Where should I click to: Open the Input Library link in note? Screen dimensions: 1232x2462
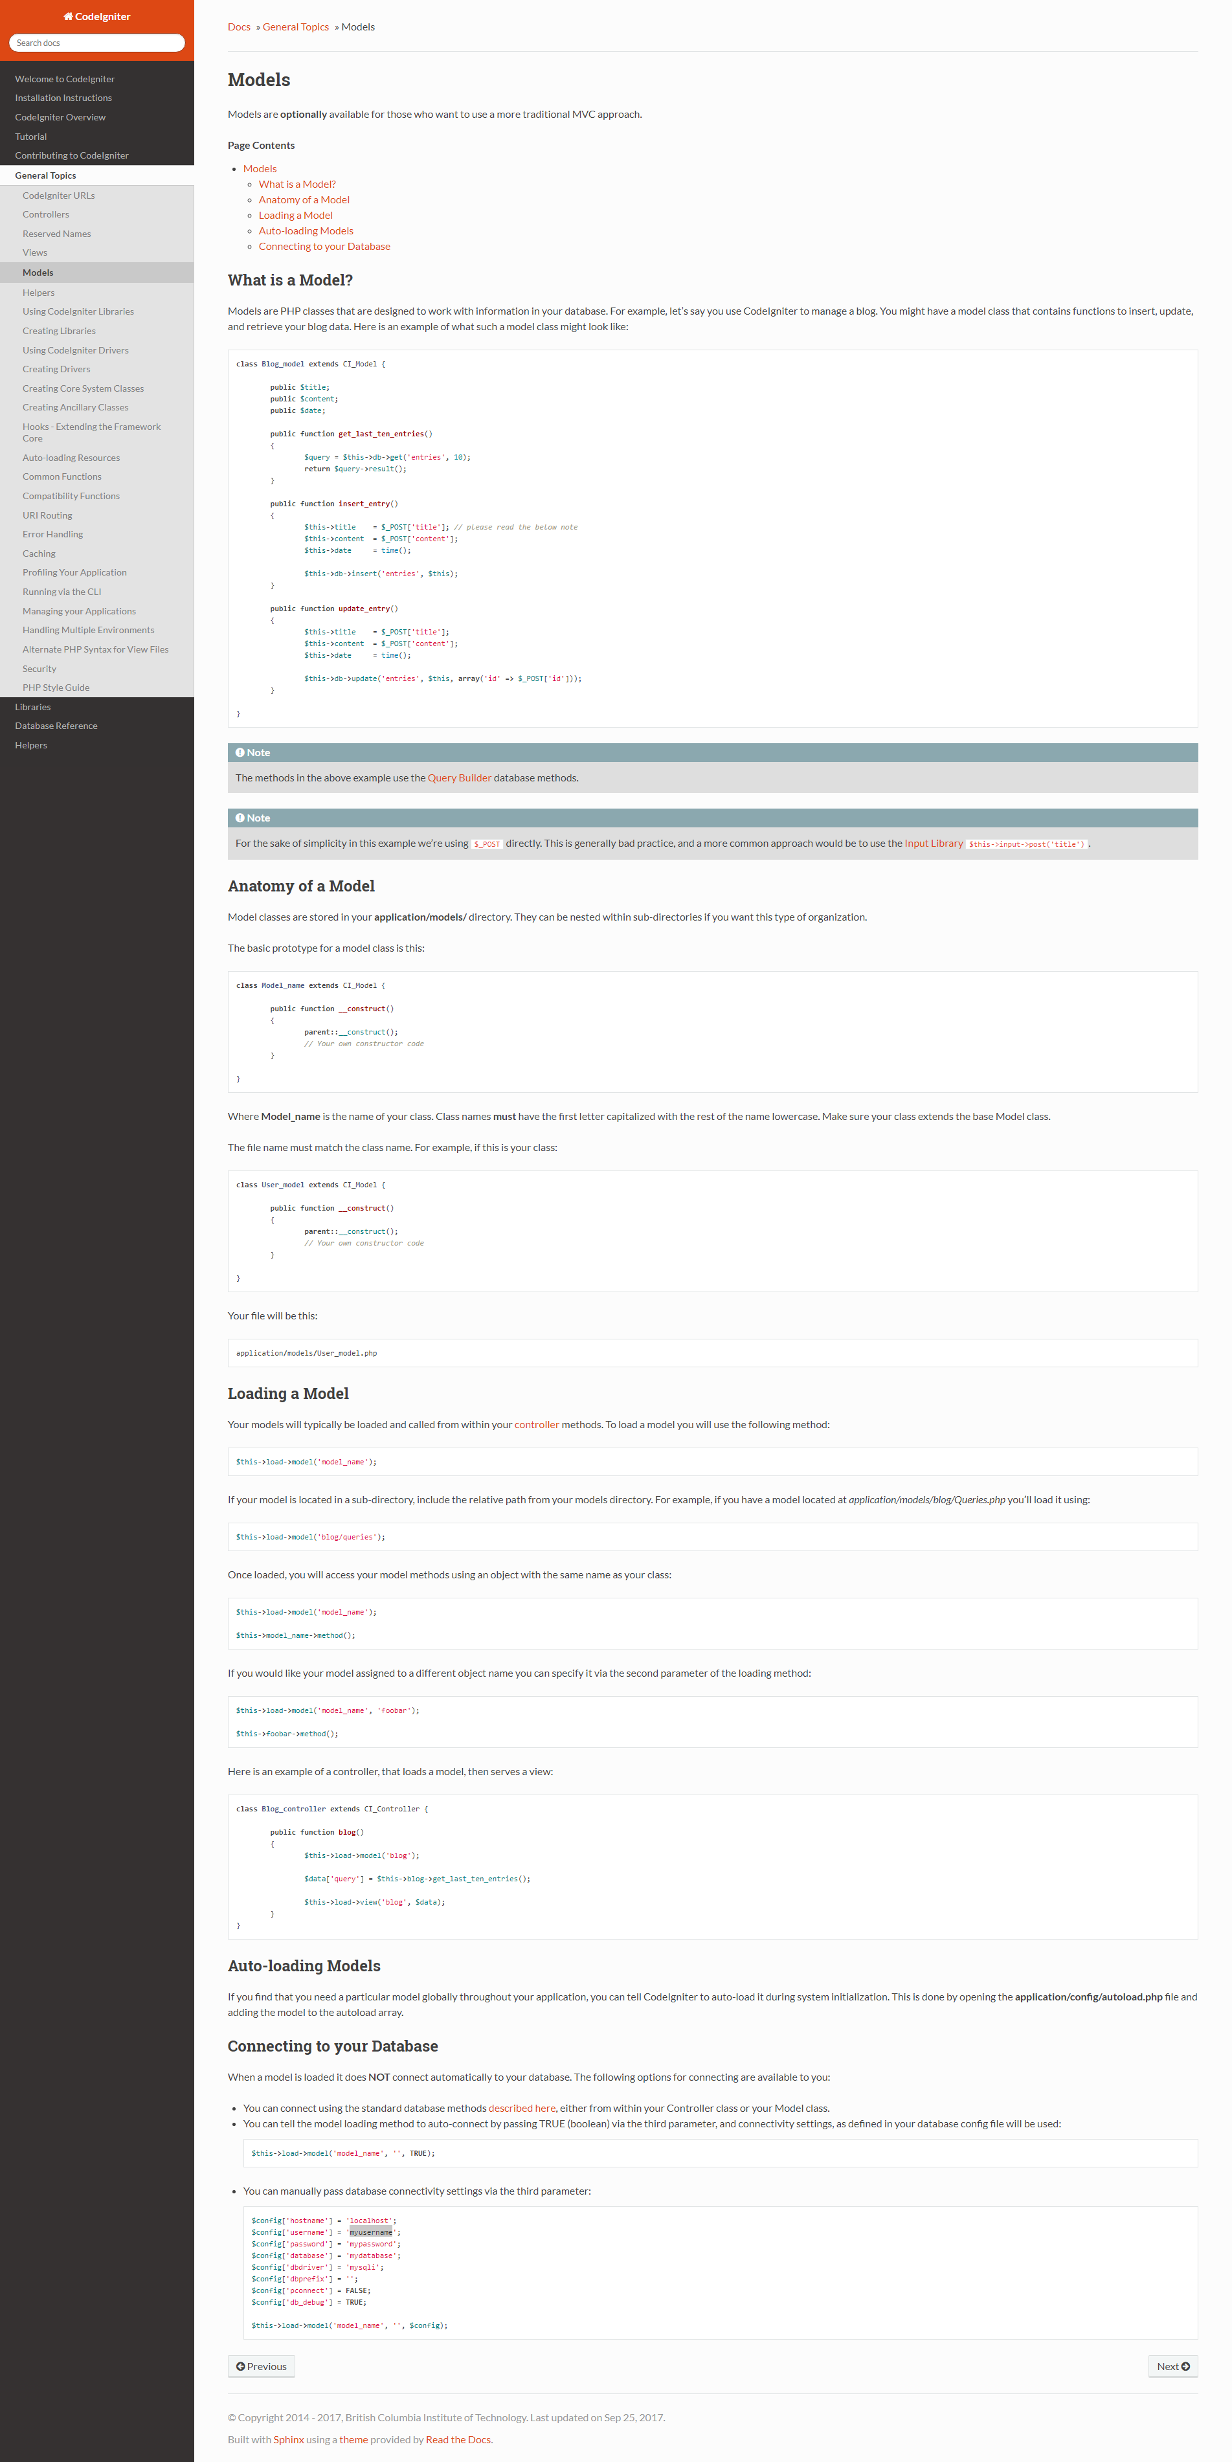coord(934,844)
